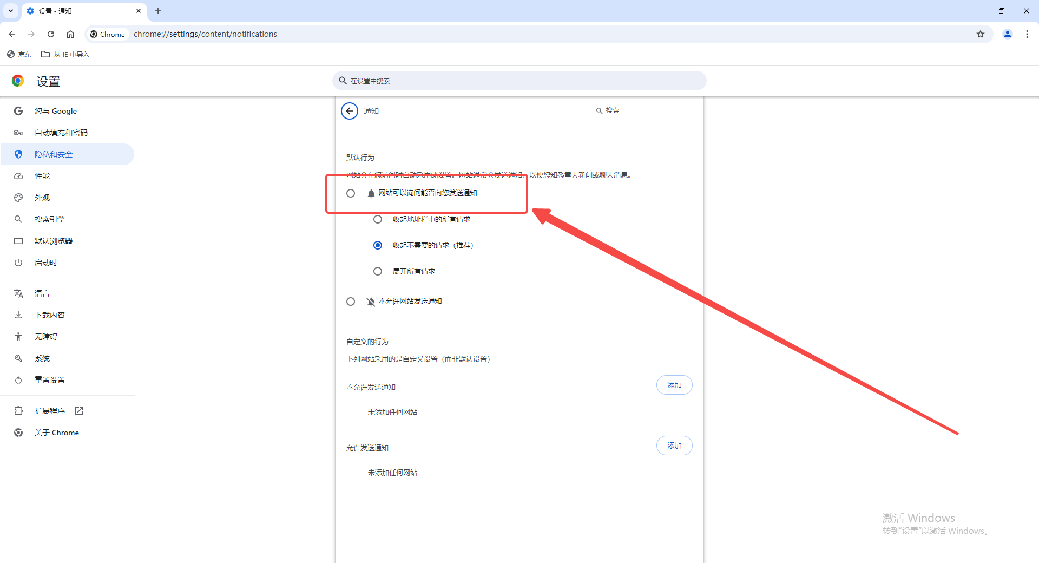Open 无障碍 settings section
1039x563 pixels.
coord(68,337)
